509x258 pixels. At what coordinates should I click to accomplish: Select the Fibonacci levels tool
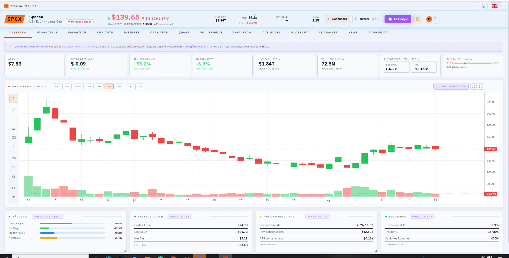click(x=14, y=128)
